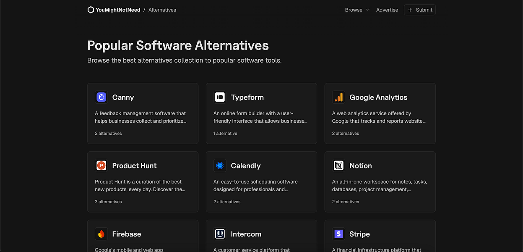523x252 pixels.
Task: Click the "Popular Software Alternatives" heading
Action: coord(178,45)
